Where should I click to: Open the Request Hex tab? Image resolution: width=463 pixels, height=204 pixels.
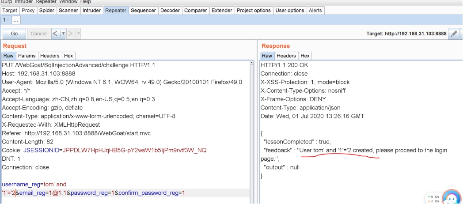(68, 56)
